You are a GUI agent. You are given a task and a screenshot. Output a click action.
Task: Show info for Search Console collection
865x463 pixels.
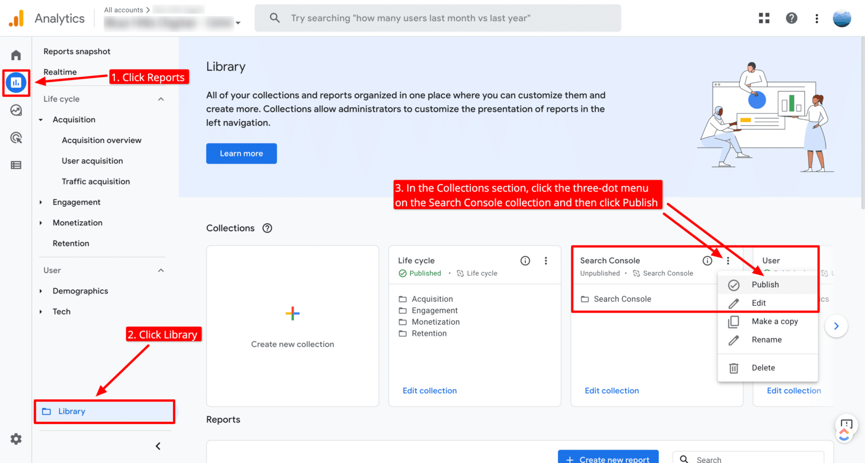click(x=707, y=261)
